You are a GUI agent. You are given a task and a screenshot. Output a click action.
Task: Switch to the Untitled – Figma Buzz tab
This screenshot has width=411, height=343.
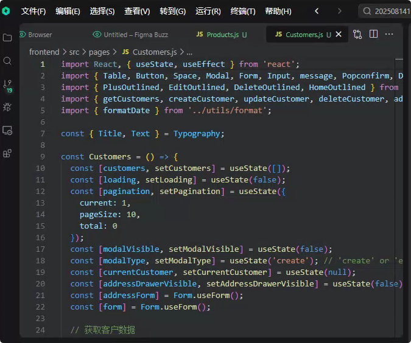pos(130,35)
